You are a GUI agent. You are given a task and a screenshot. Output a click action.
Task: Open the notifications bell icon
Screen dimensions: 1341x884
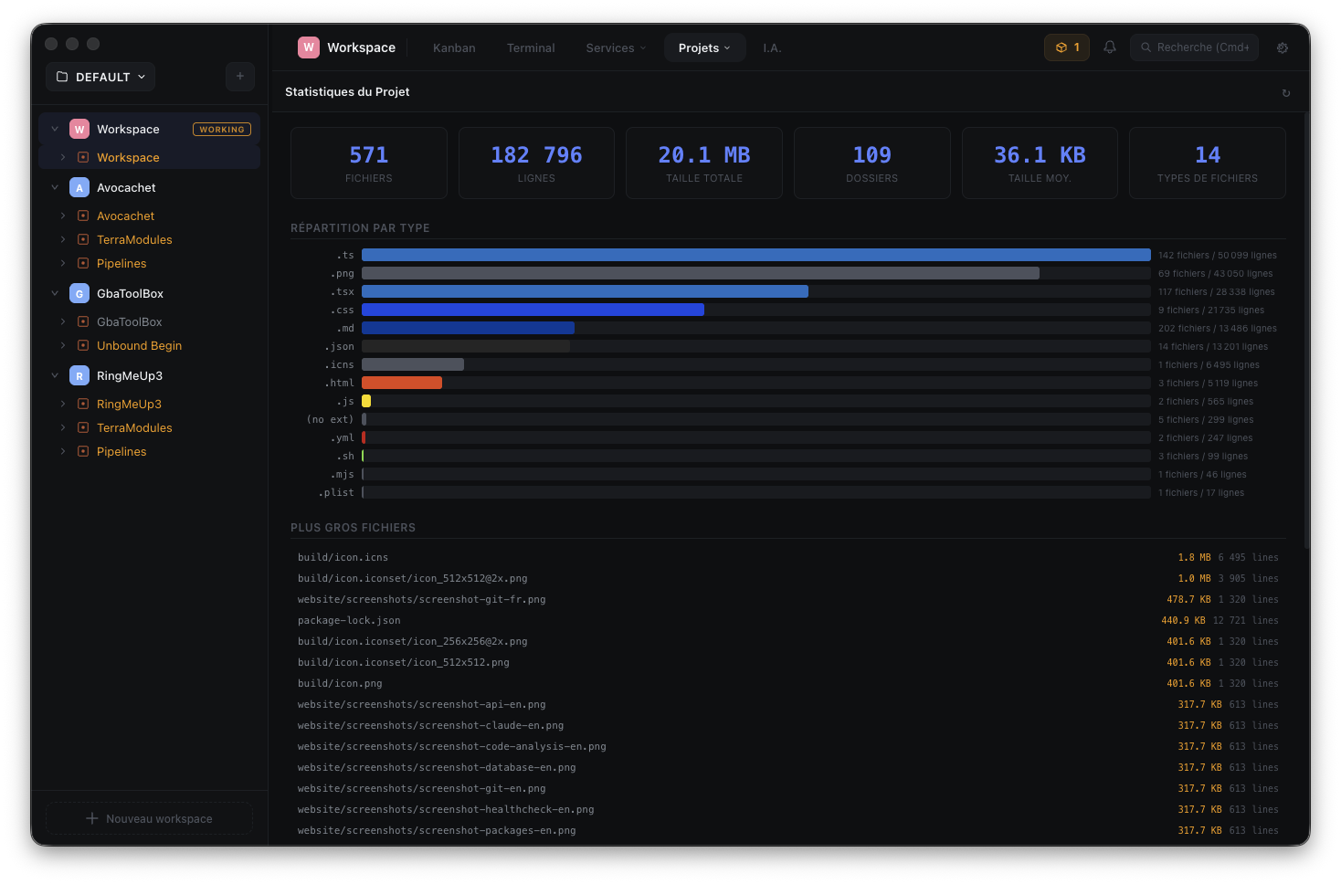click(x=1109, y=47)
